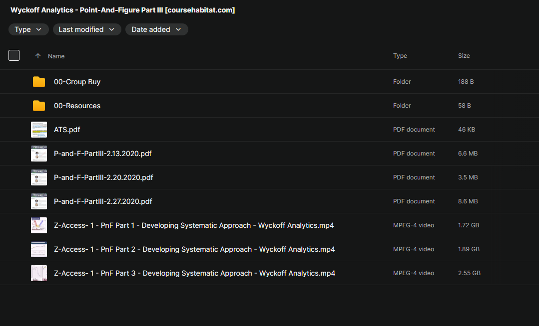The image size is (539, 326).
Task: Click the ATS.pdf thumbnail icon
Action: coord(39,130)
